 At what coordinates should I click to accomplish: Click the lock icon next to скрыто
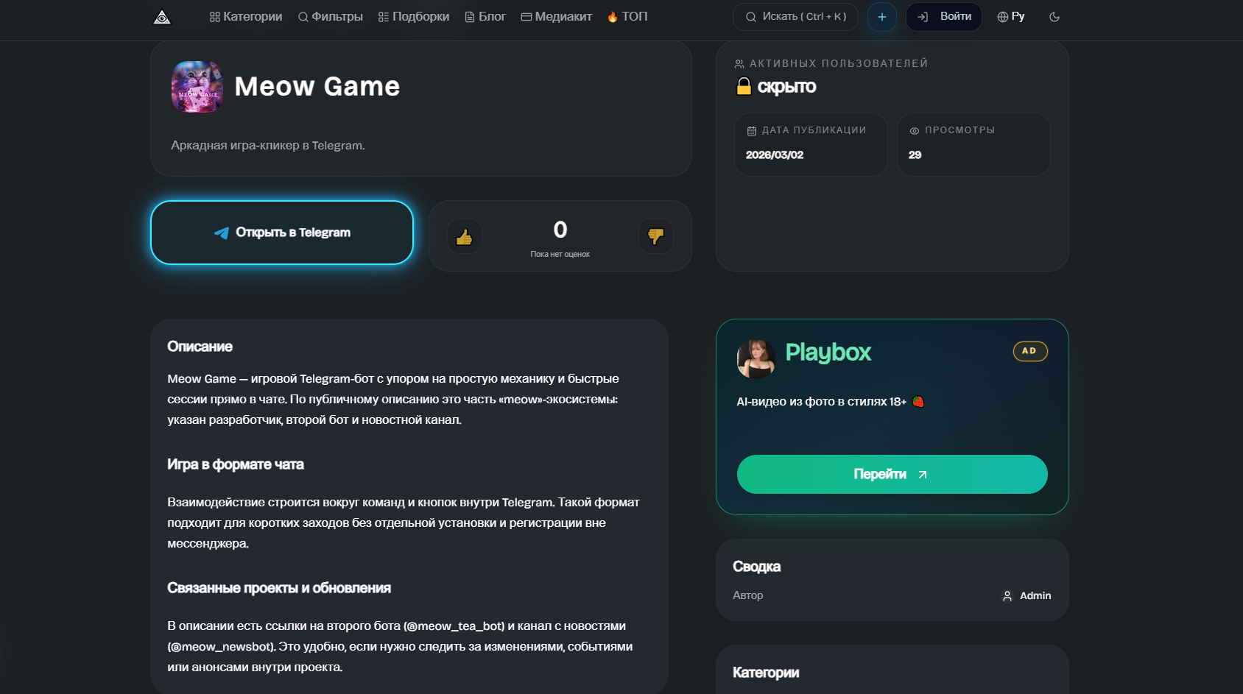(x=744, y=87)
